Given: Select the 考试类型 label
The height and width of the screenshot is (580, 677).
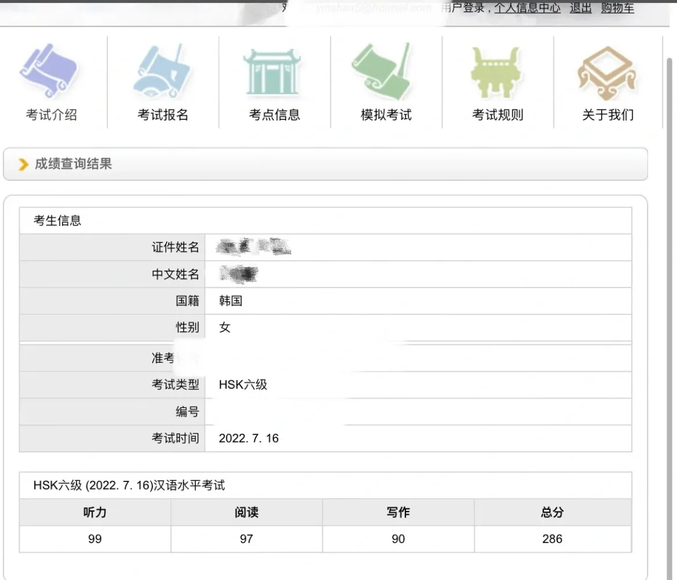Looking at the screenshot, I should pos(175,384).
